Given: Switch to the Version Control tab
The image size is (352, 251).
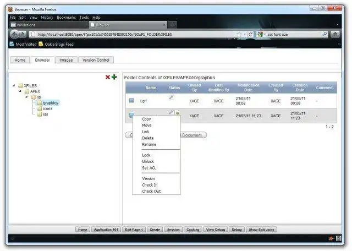Looking at the screenshot, I should [x=96, y=60].
